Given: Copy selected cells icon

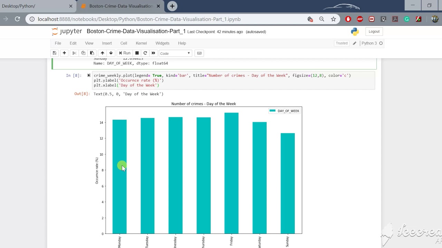Looking at the screenshot, I should (x=83, y=53).
